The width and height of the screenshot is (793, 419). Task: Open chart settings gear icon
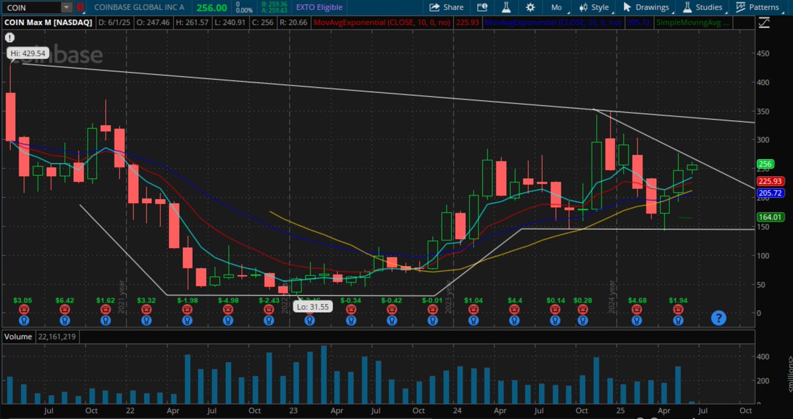tap(530, 7)
